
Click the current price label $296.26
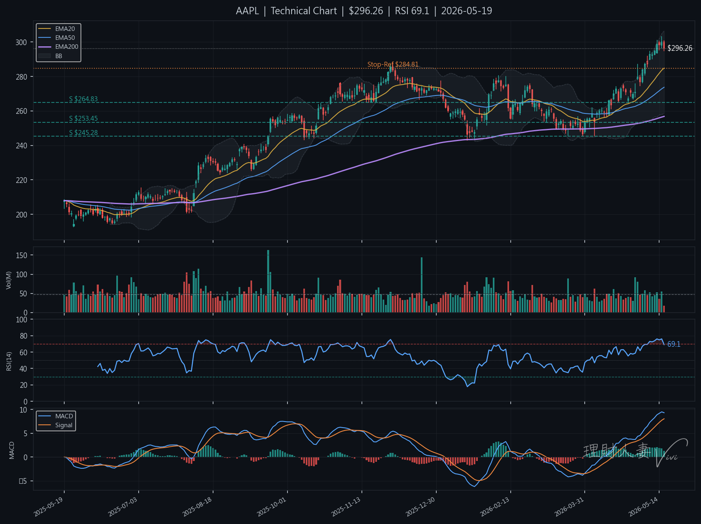point(680,48)
